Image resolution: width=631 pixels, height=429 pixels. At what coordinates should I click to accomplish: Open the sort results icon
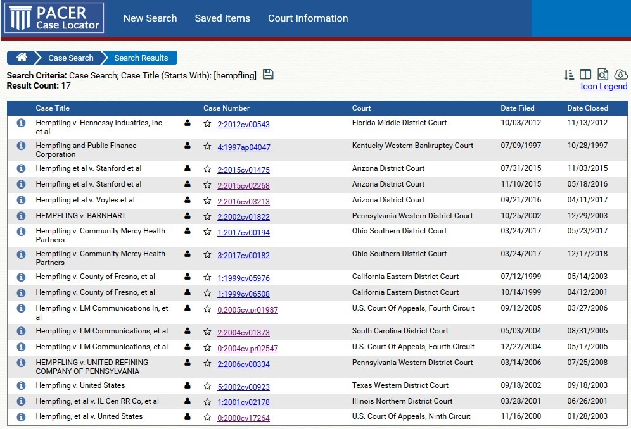click(569, 75)
